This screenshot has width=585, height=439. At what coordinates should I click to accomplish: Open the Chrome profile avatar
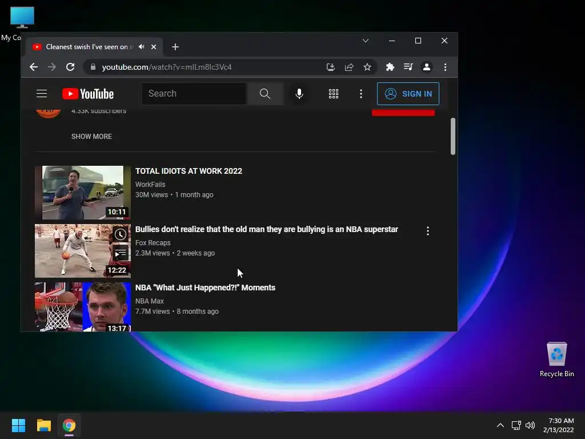tap(426, 67)
